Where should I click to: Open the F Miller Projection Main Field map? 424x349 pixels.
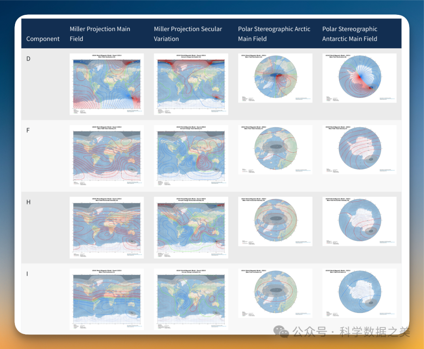(107, 156)
